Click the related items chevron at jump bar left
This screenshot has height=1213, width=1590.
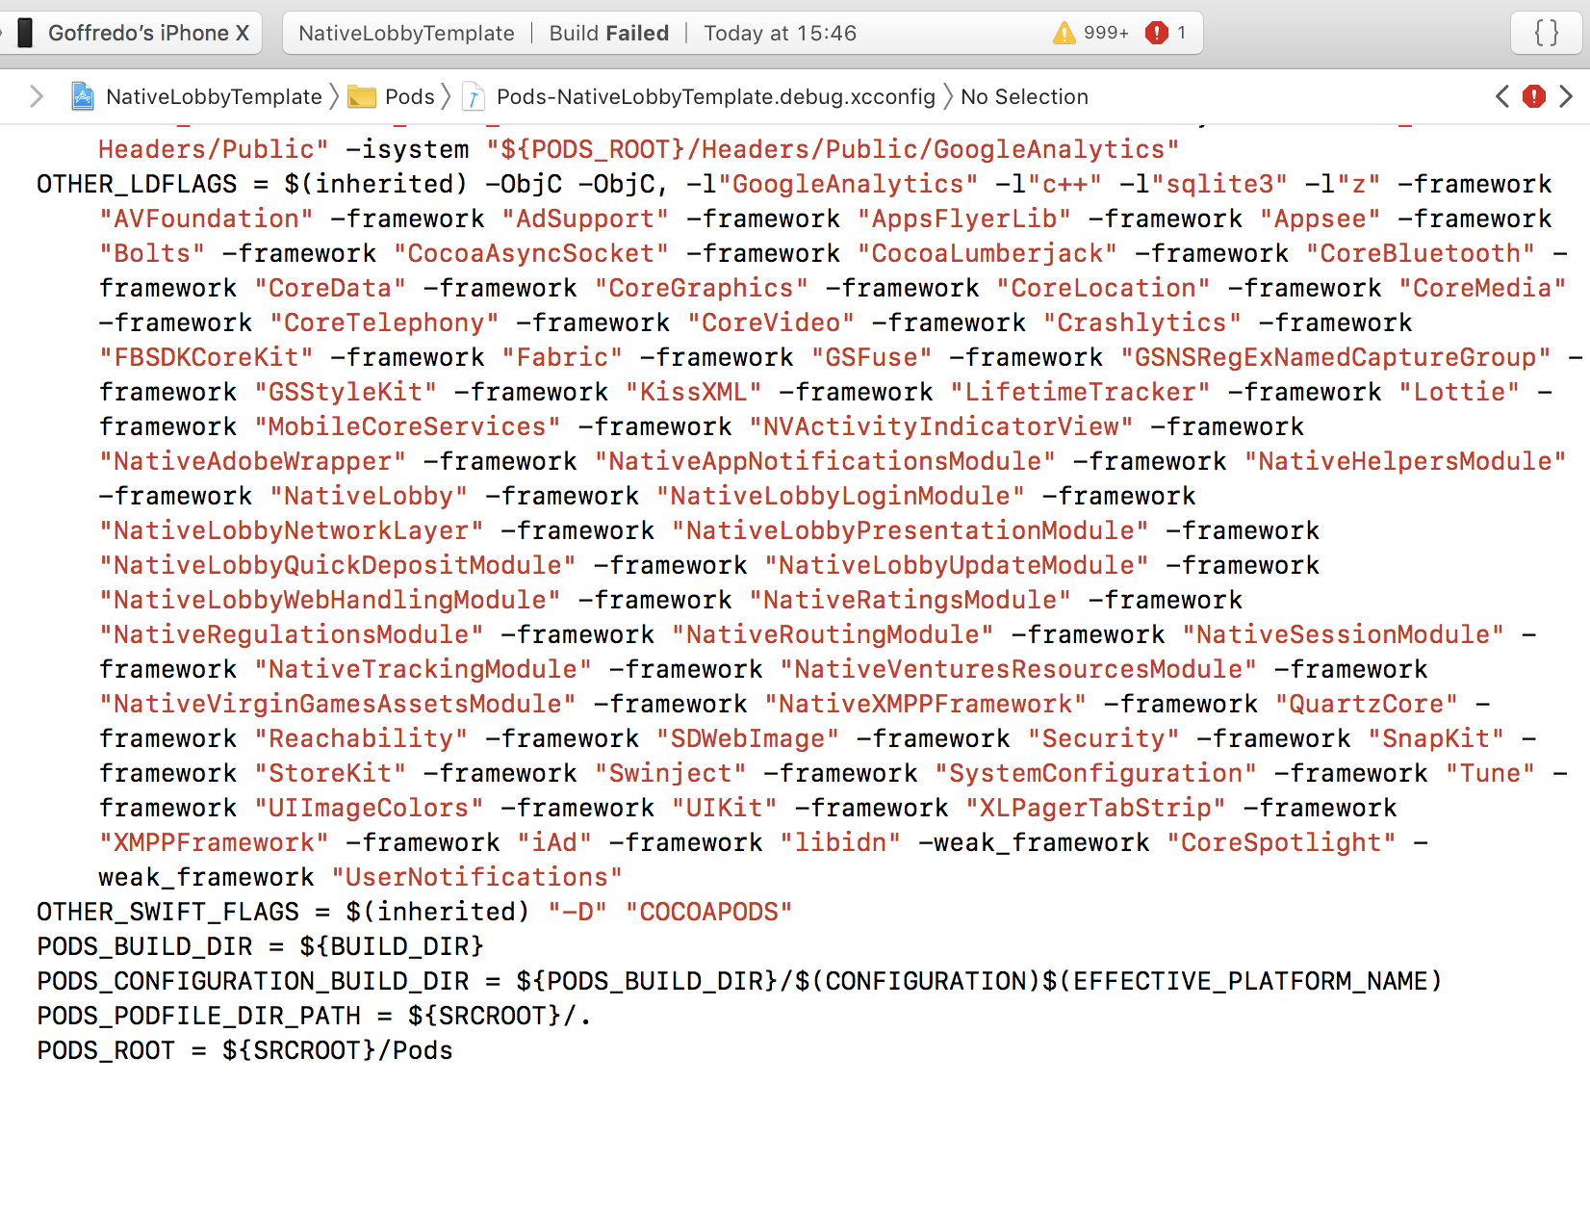pos(37,96)
